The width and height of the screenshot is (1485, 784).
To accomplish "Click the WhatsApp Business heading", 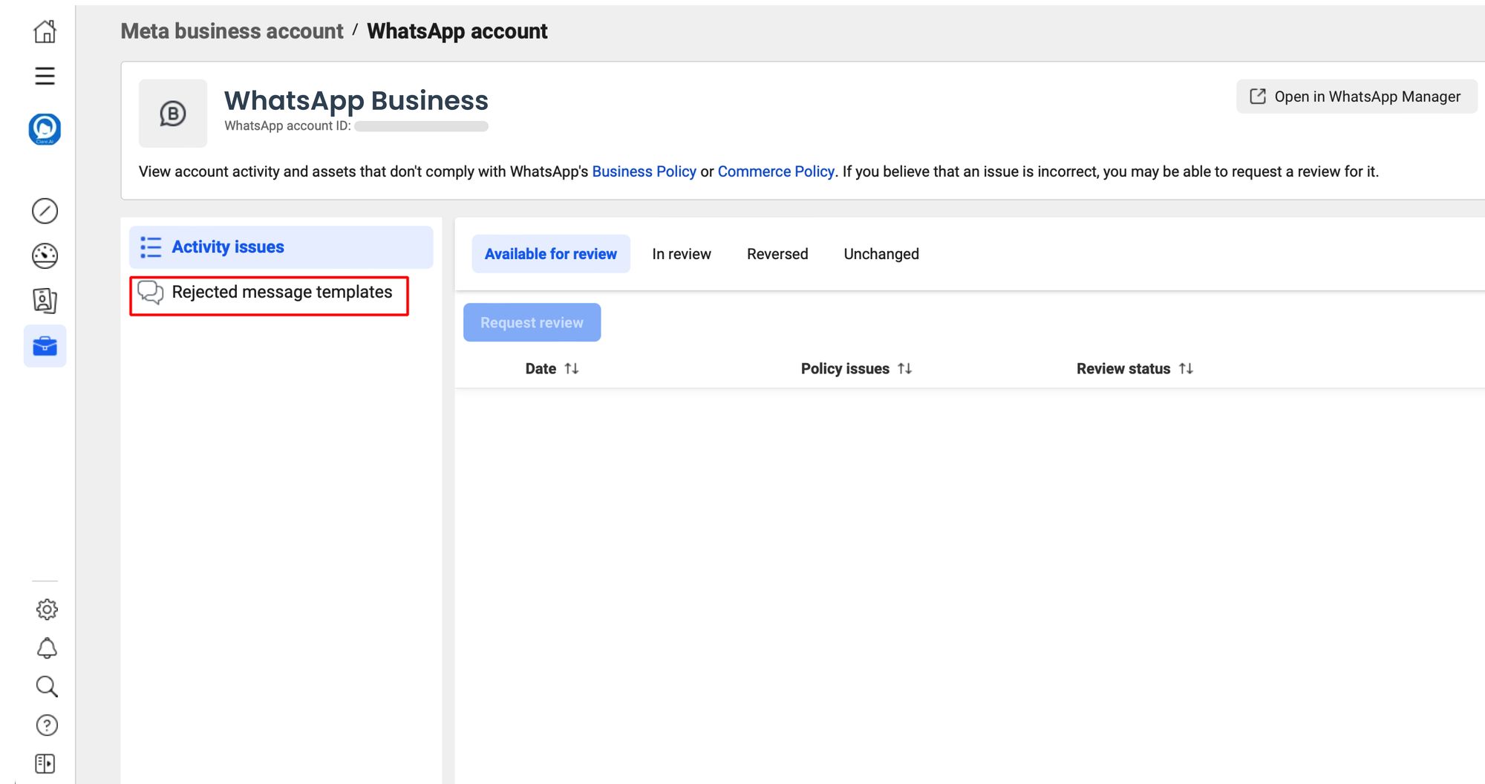I will click(356, 100).
